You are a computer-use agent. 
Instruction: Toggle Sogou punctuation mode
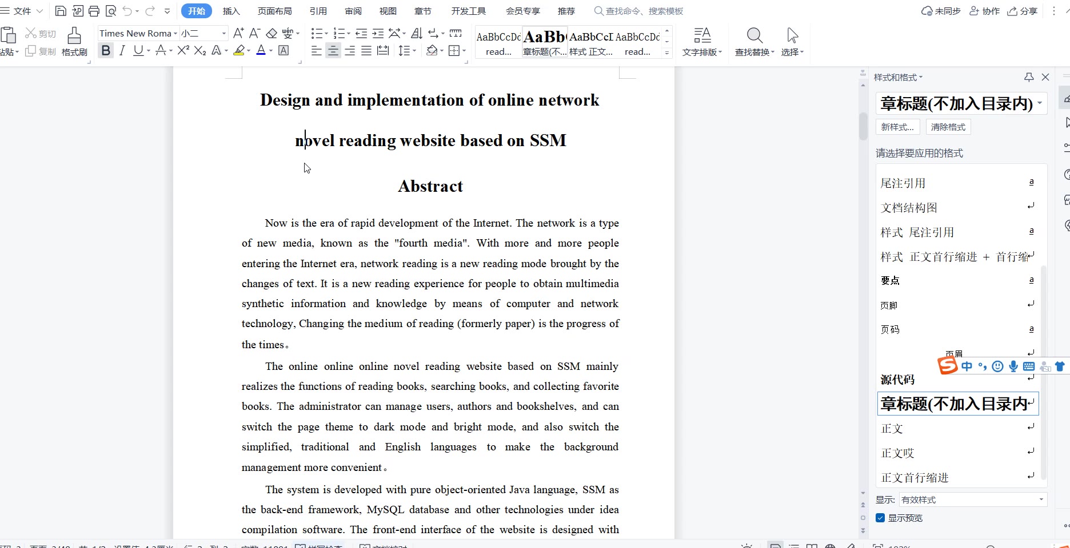983,366
